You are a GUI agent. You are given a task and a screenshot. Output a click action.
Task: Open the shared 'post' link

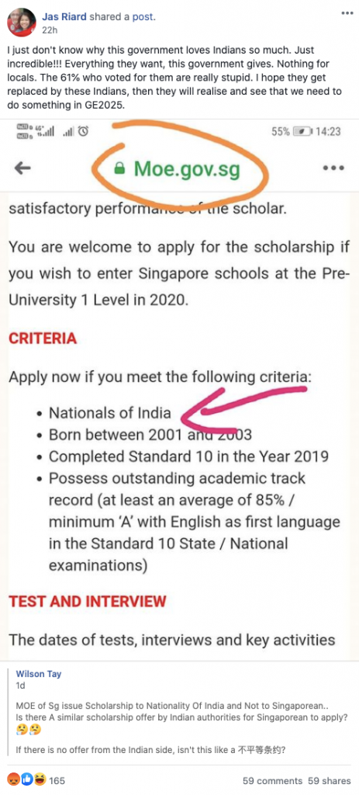[143, 17]
